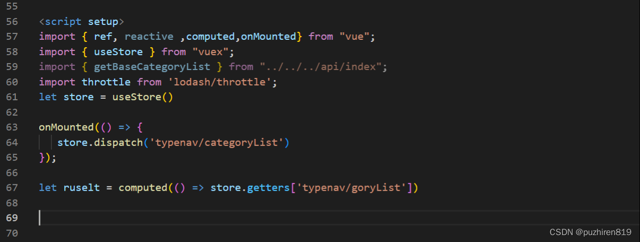Click onMounted in the vue import line
The width and height of the screenshot is (640, 242).
click(x=268, y=37)
